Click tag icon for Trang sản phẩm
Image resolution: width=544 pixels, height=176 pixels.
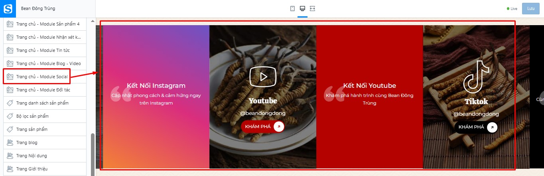pyautogui.click(x=10, y=129)
